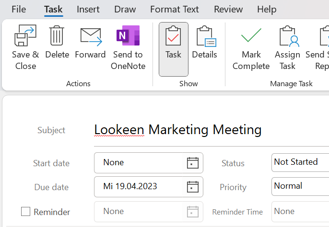Viewport: 329px width, 227px height.
Task: Open the Due date calendar picker
Action: coord(192,187)
